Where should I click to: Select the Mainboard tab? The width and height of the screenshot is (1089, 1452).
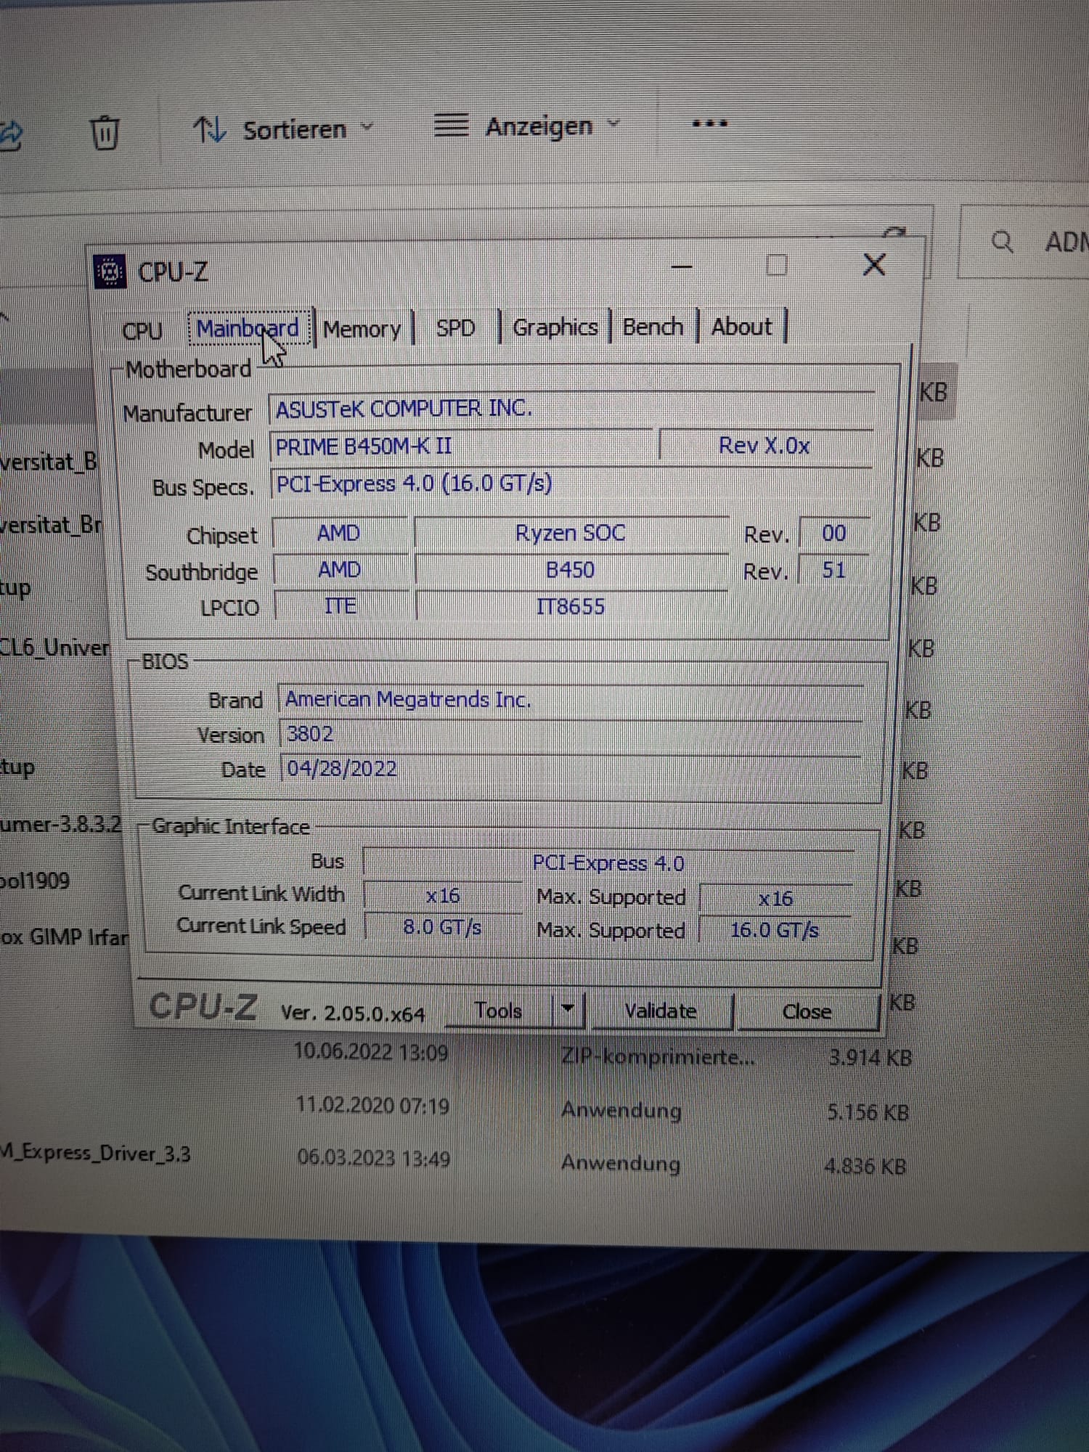point(248,329)
